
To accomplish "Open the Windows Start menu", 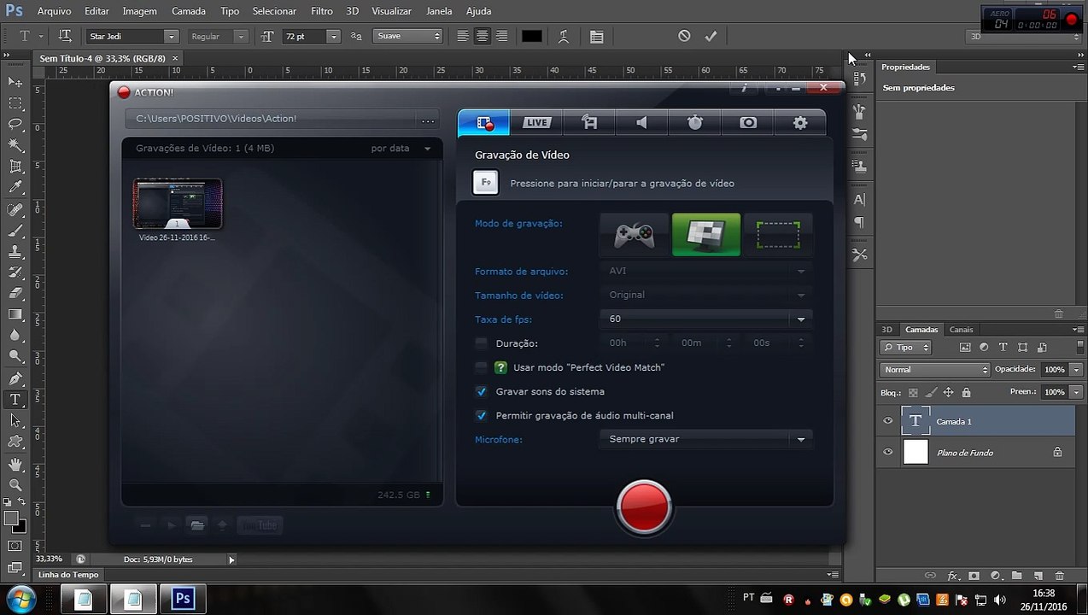I will (20, 599).
